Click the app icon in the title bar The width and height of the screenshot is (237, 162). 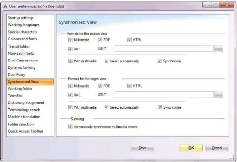pos(5,6)
